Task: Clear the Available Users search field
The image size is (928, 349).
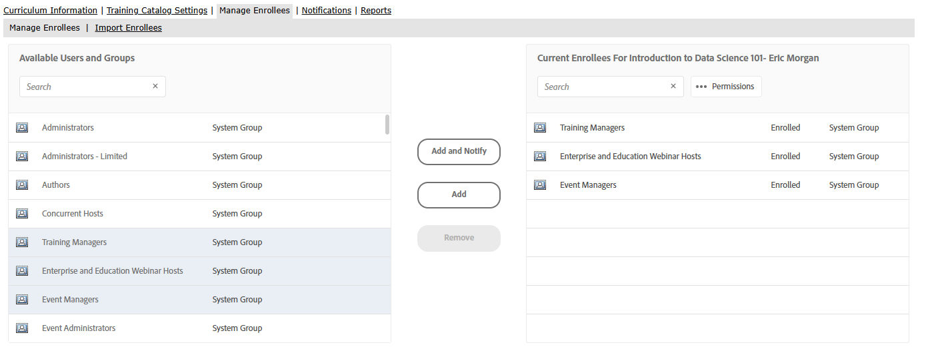Action: pyautogui.click(x=155, y=87)
